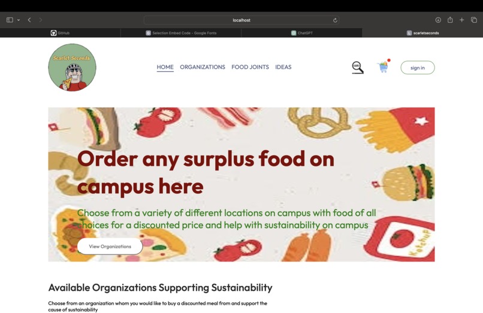The height and width of the screenshot is (313, 483).
Task: Open the search magnifier icon
Action: point(358,68)
